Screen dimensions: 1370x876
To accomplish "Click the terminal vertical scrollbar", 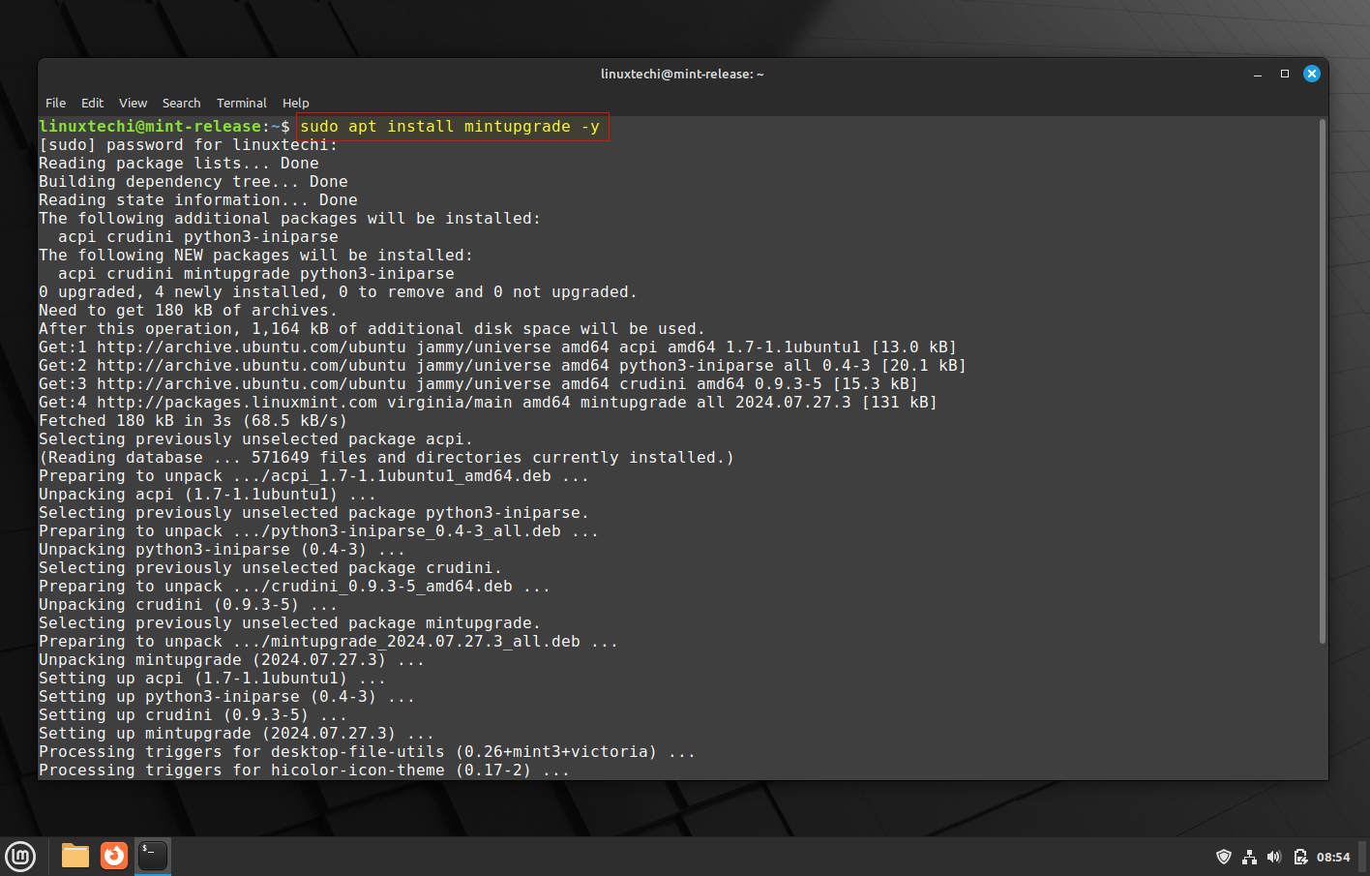I will click(x=1323, y=381).
